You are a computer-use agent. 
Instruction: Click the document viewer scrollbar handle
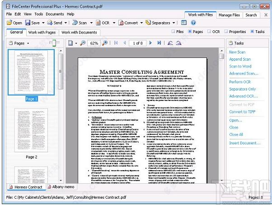221,56
